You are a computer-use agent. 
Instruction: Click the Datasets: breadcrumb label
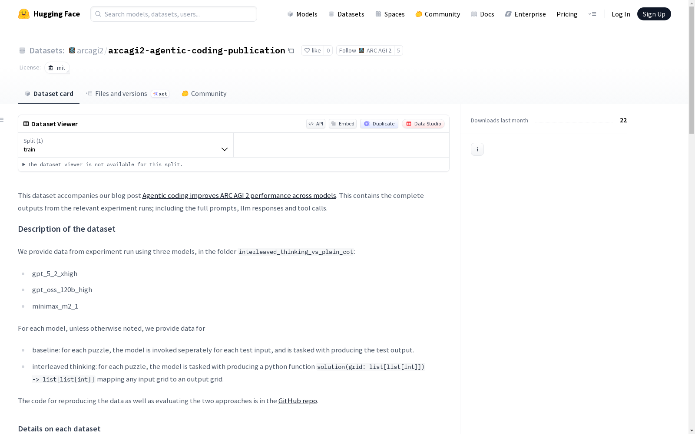click(47, 50)
